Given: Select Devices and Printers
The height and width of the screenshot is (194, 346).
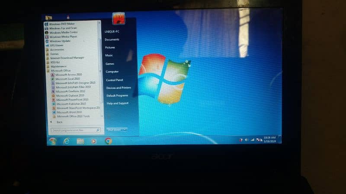Looking at the screenshot, I should pos(119,88).
